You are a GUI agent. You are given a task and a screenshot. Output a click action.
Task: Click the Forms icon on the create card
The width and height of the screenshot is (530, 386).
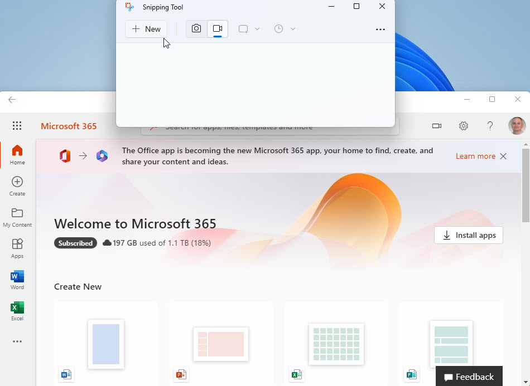click(412, 374)
